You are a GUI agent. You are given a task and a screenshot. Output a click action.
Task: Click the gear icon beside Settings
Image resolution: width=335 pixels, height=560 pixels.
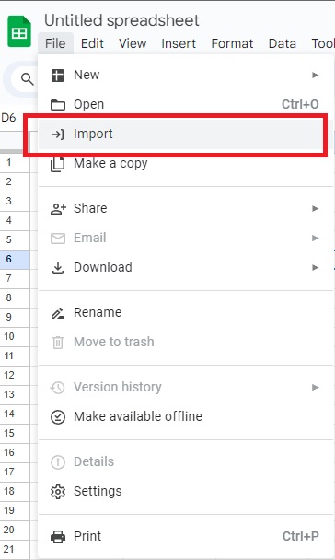click(58, 492)
